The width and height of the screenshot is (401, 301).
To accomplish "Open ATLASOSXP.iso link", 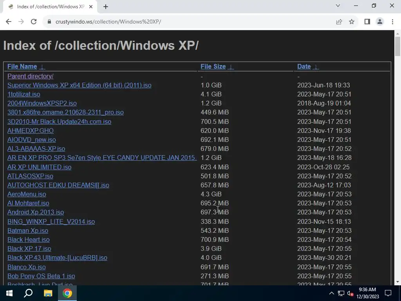I will click(x=30, y=176).
